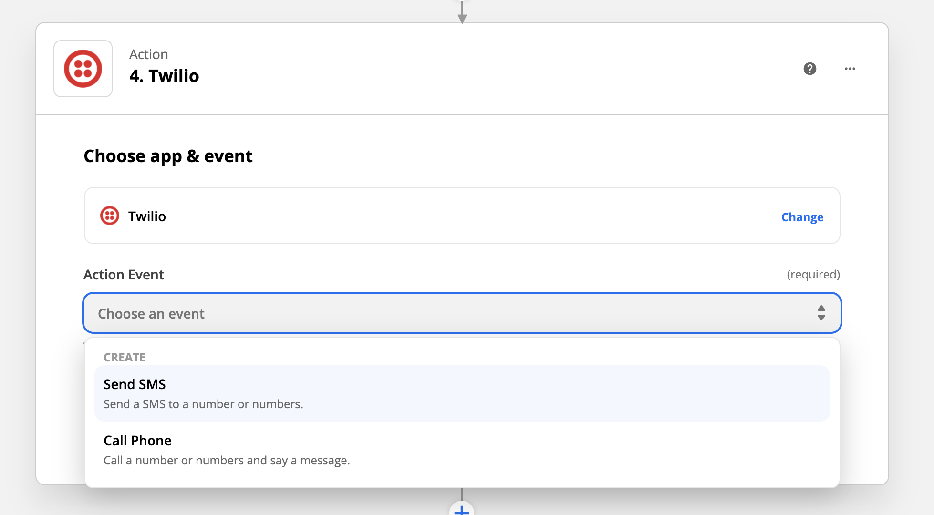Click the large Twilio logo in step header
Image resolution: width=934 pixels, height=515 pixels.
(83, 69)
